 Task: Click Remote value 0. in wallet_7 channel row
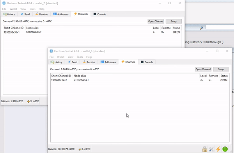pos(163,32)
